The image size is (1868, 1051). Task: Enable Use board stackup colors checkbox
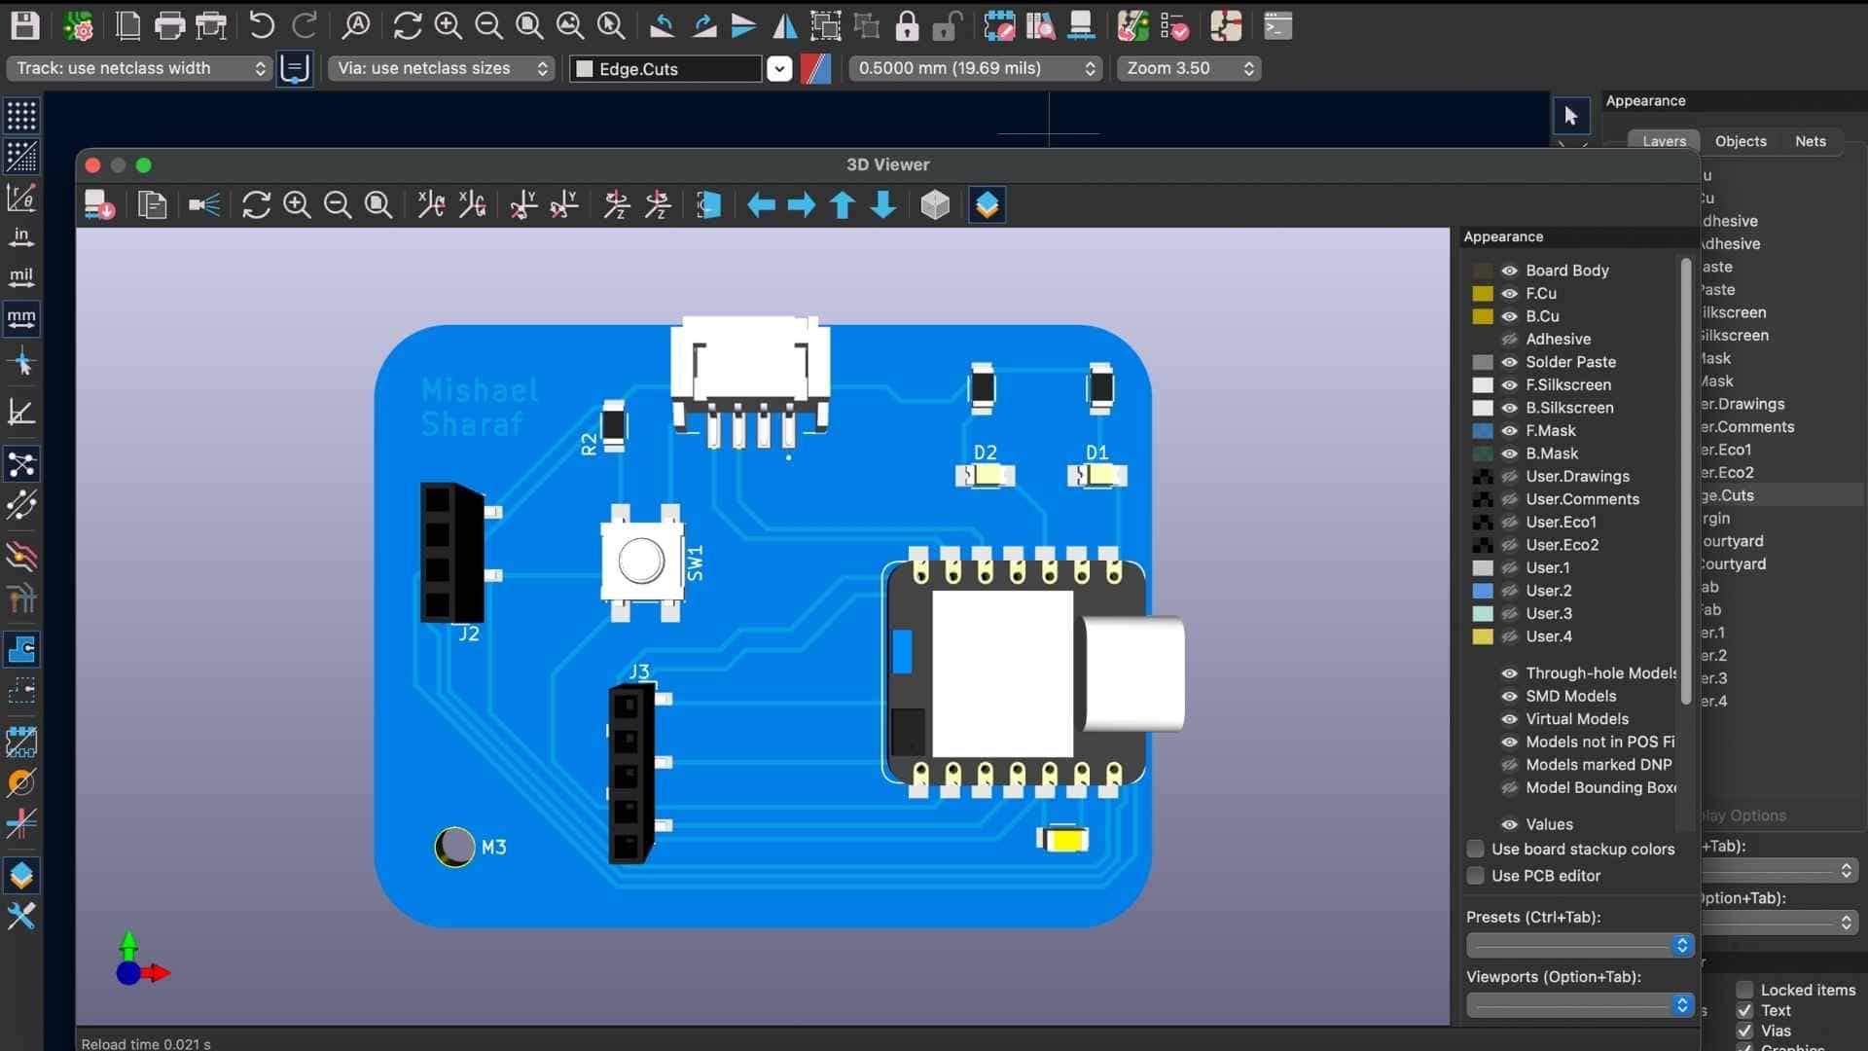[x=1475, y=849]
